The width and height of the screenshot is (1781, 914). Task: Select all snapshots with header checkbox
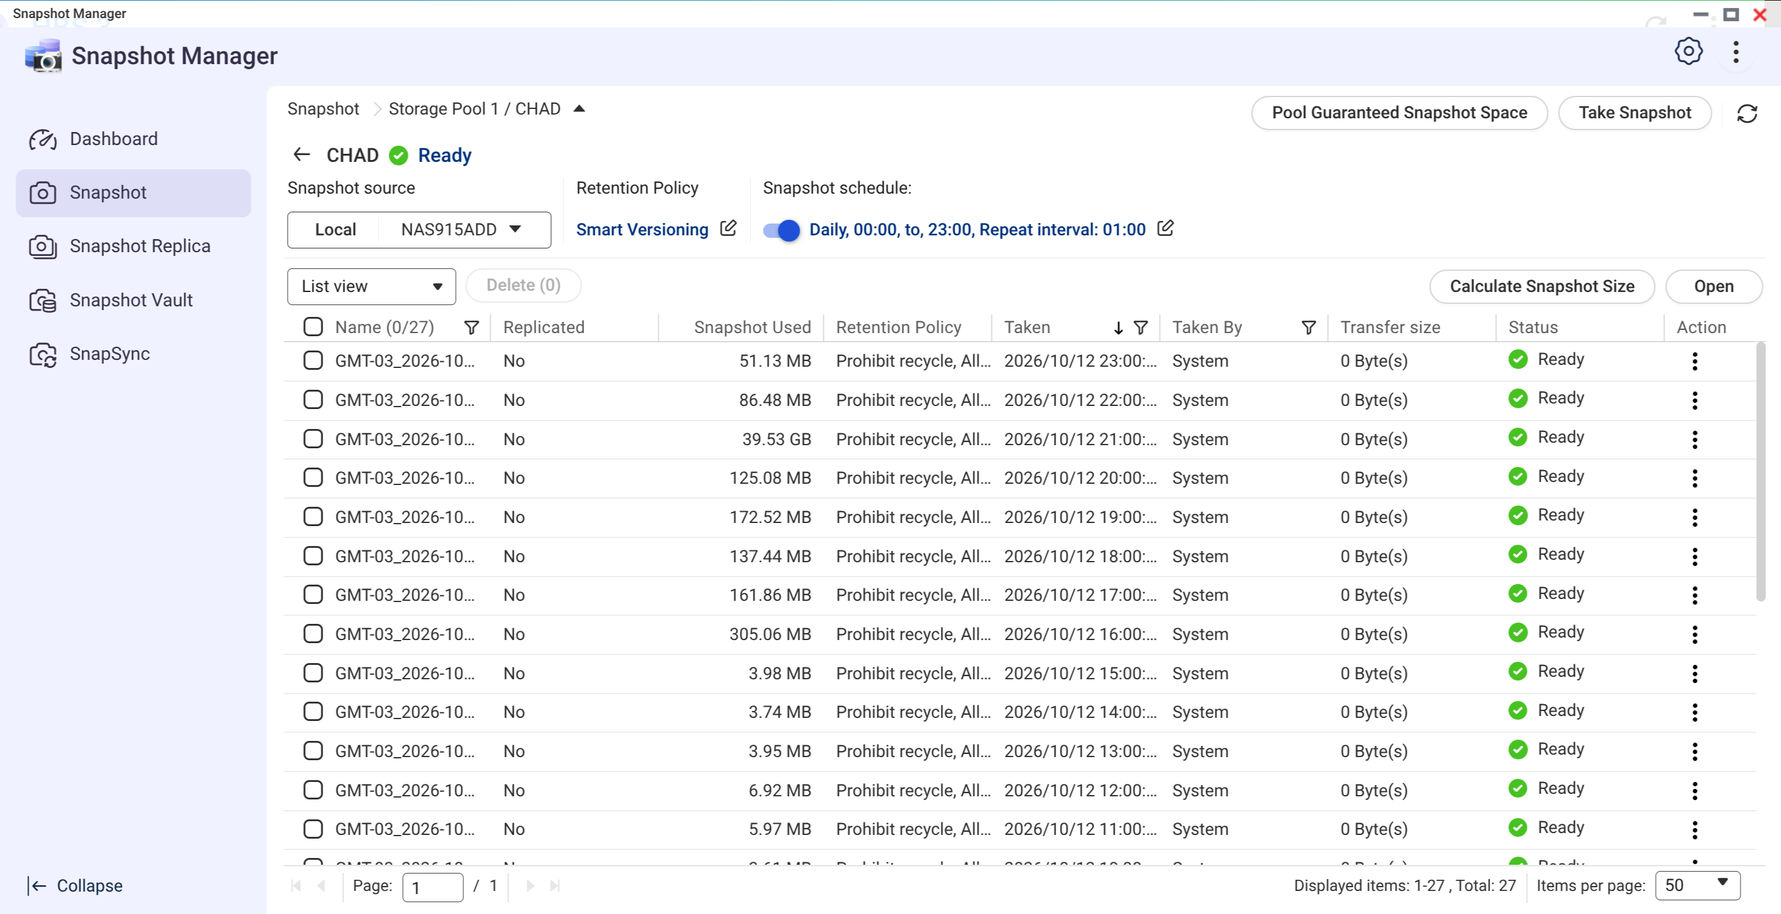click(313, 327)
